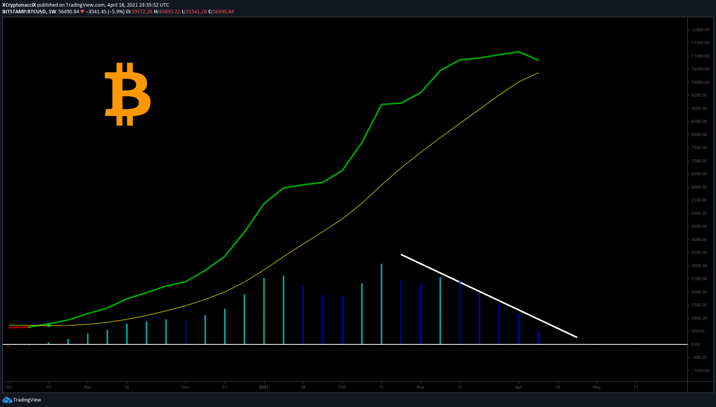Click the 1W timeframe label
The width and height of the screenshot is (716, 407).
coord(52,12)
